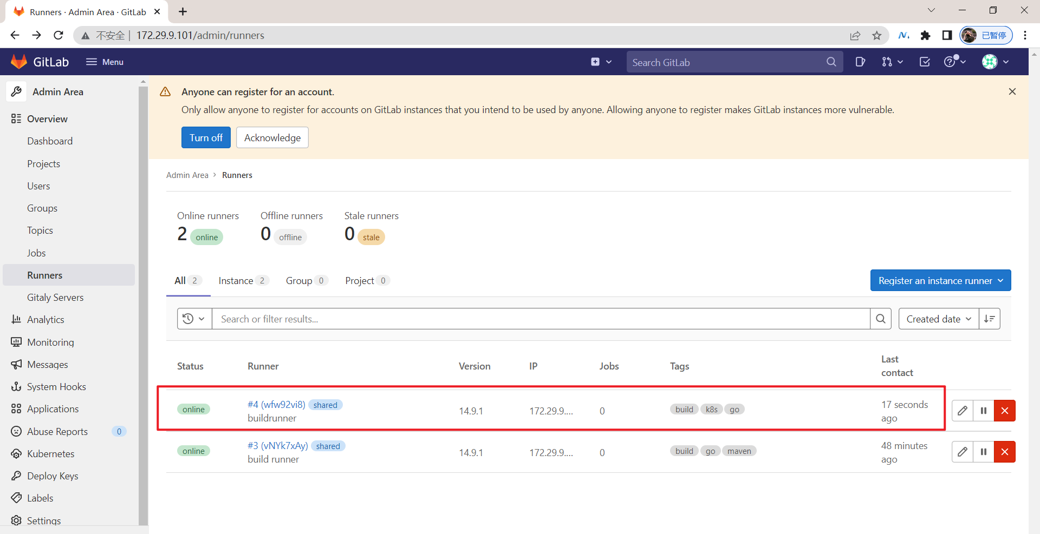Viewport: 1040px width, 534px height.
Task: Click Register an instance runner dropdown
Action: 940,280
